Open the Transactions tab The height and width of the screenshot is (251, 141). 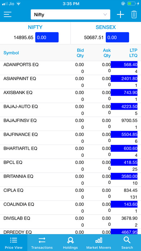[42, 242]
